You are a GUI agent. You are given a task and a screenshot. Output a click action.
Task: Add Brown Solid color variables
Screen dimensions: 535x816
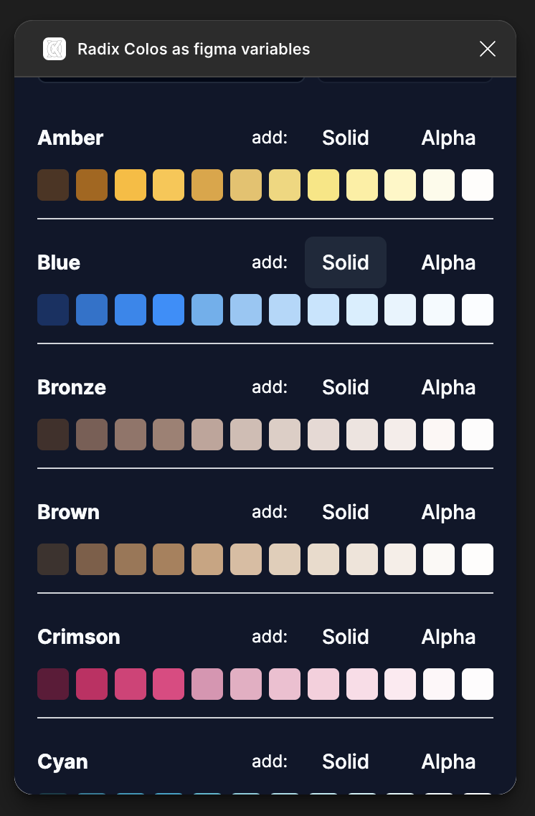[x=346, y=512]
